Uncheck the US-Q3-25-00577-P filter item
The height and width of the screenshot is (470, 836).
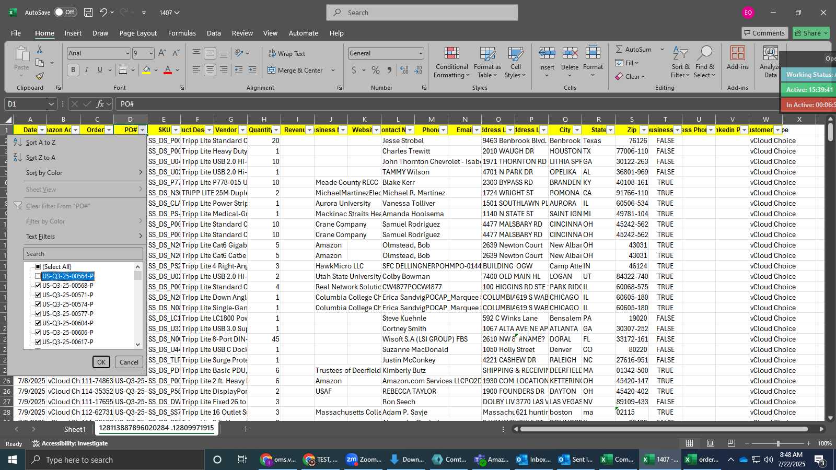click(x=38, y=314)
